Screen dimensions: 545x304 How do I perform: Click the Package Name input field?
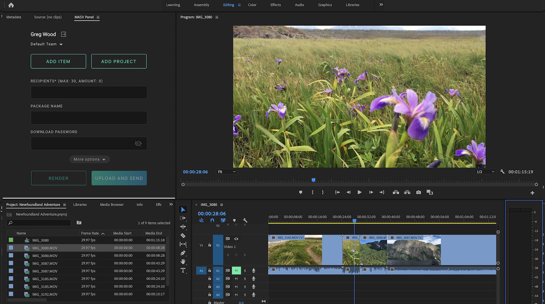[x=89, y=118]
